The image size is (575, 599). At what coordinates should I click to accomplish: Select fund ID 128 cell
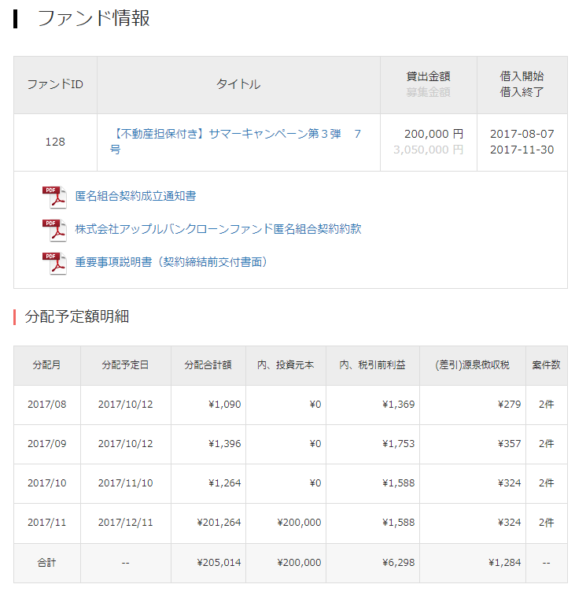coord(55,142)
